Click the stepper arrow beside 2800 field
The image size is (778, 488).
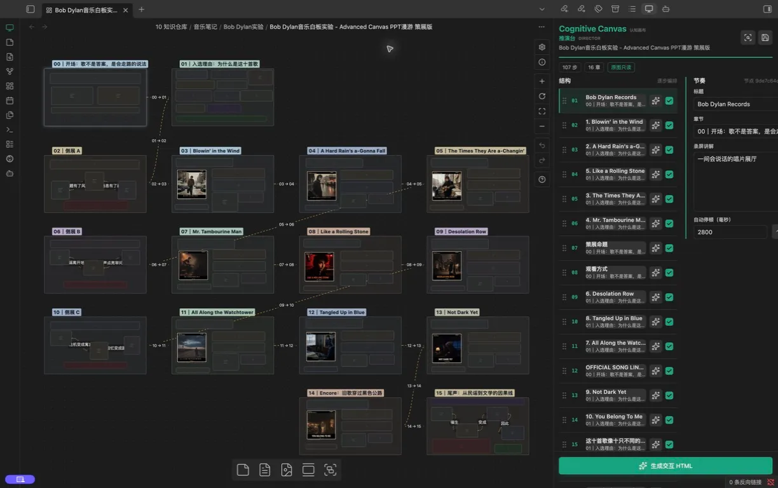point(775,232)
